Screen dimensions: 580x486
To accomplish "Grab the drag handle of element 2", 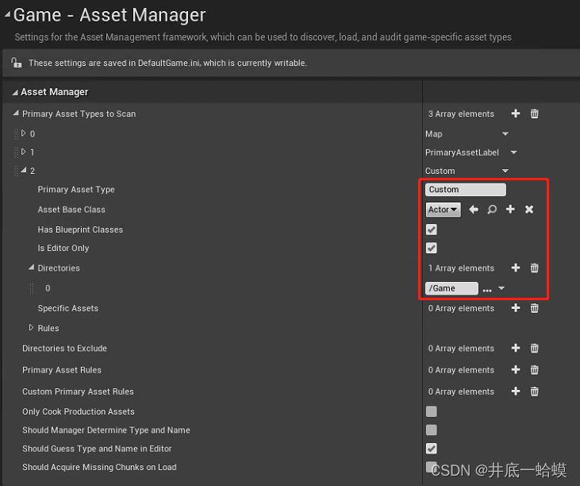I will [16, 171].
